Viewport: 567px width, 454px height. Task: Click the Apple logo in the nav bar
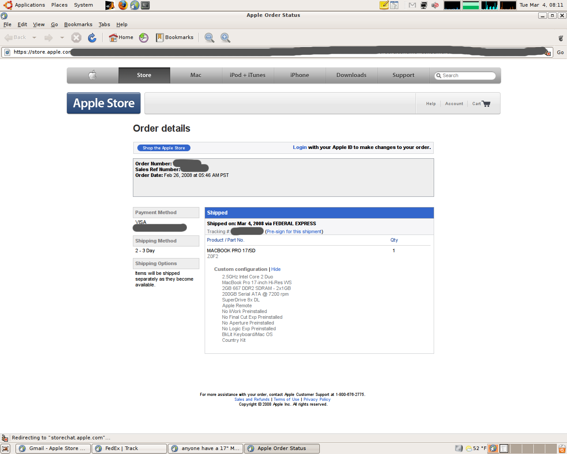(x=93, y=75)
